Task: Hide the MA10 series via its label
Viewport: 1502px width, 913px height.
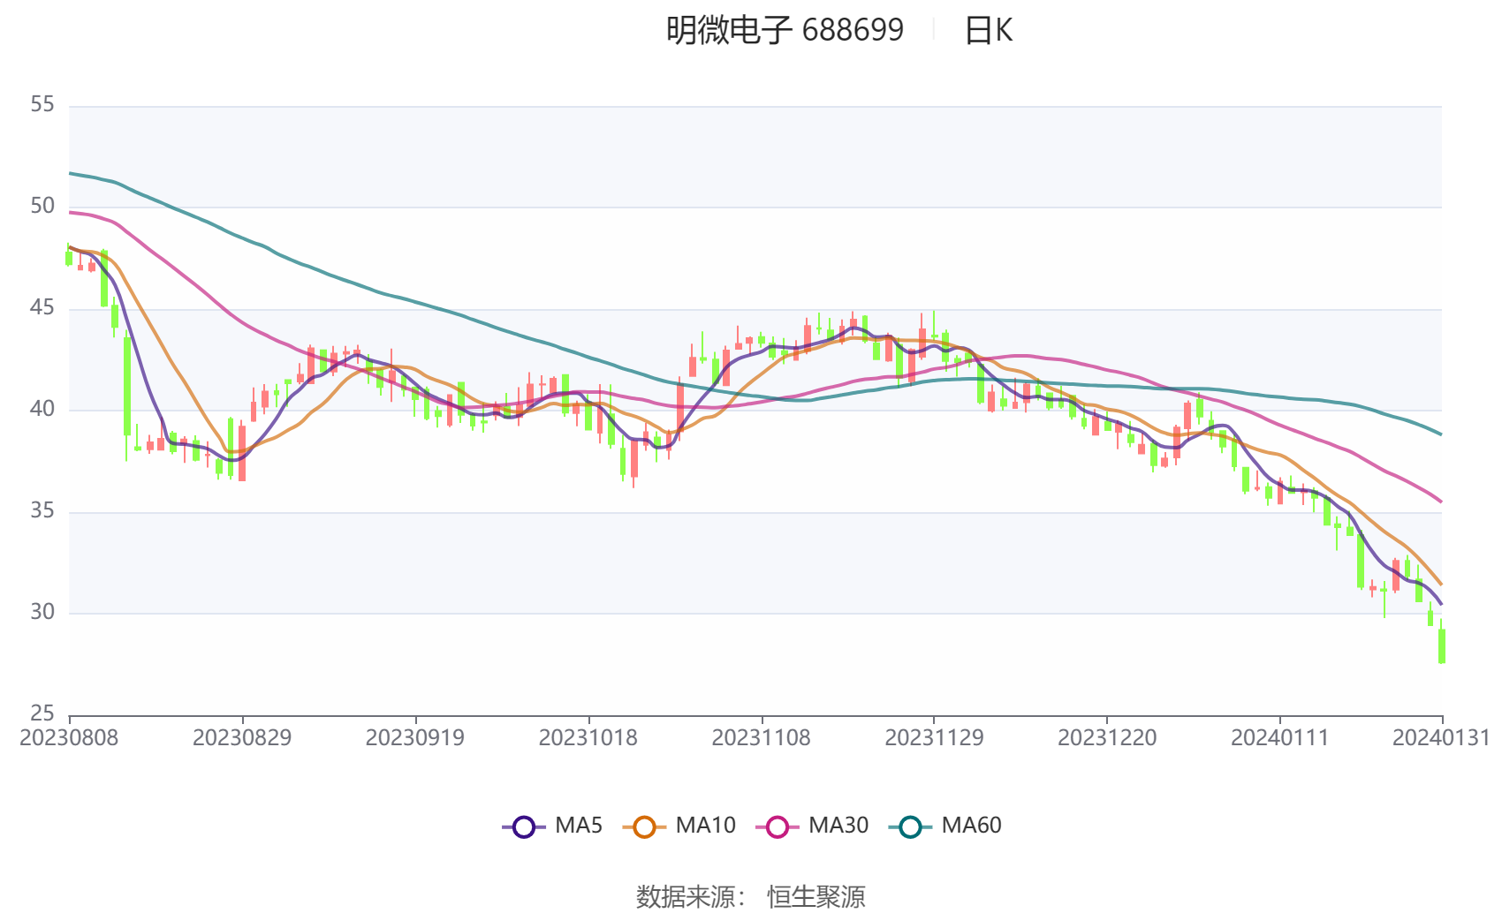Action: tap(705, 826)
